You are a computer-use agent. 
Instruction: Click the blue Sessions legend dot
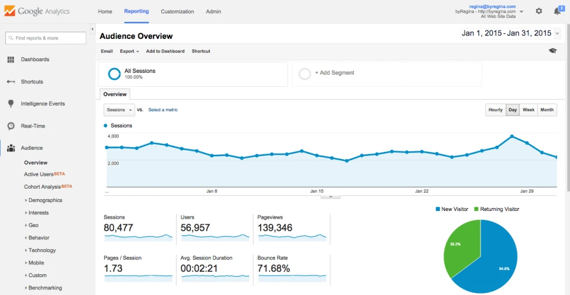coord(106,126)
